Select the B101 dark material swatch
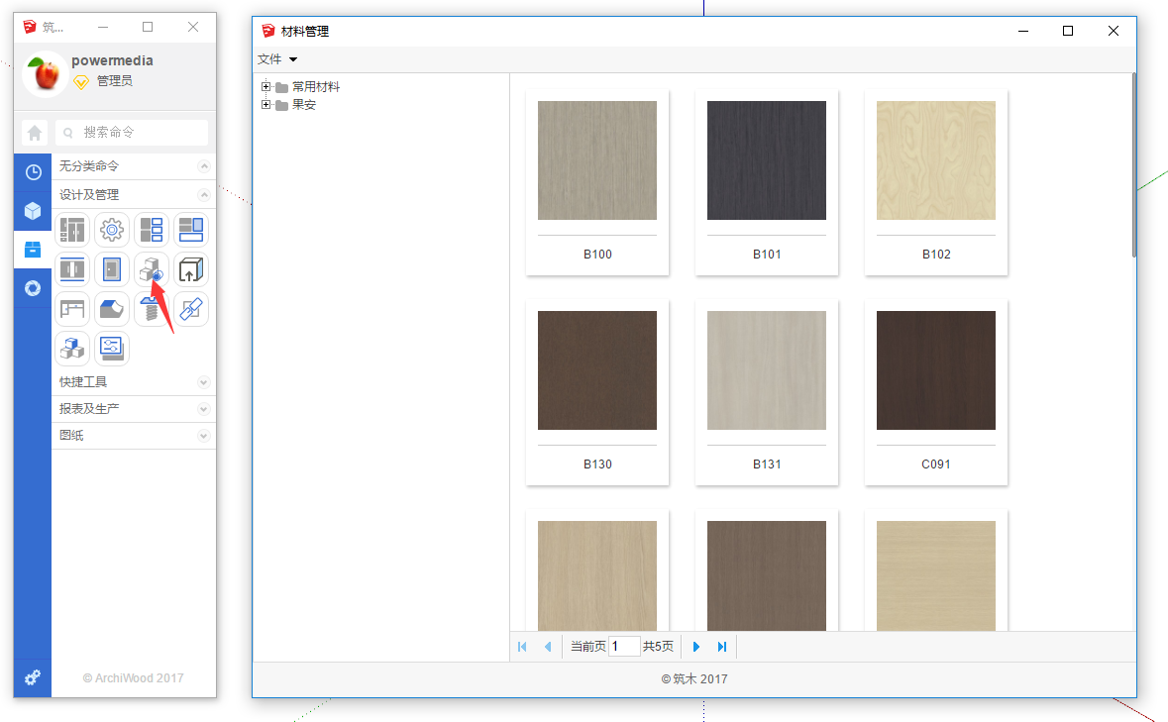 coord(766,160)
